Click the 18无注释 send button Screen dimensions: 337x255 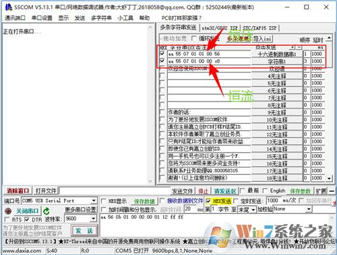[x=277, y=178]
